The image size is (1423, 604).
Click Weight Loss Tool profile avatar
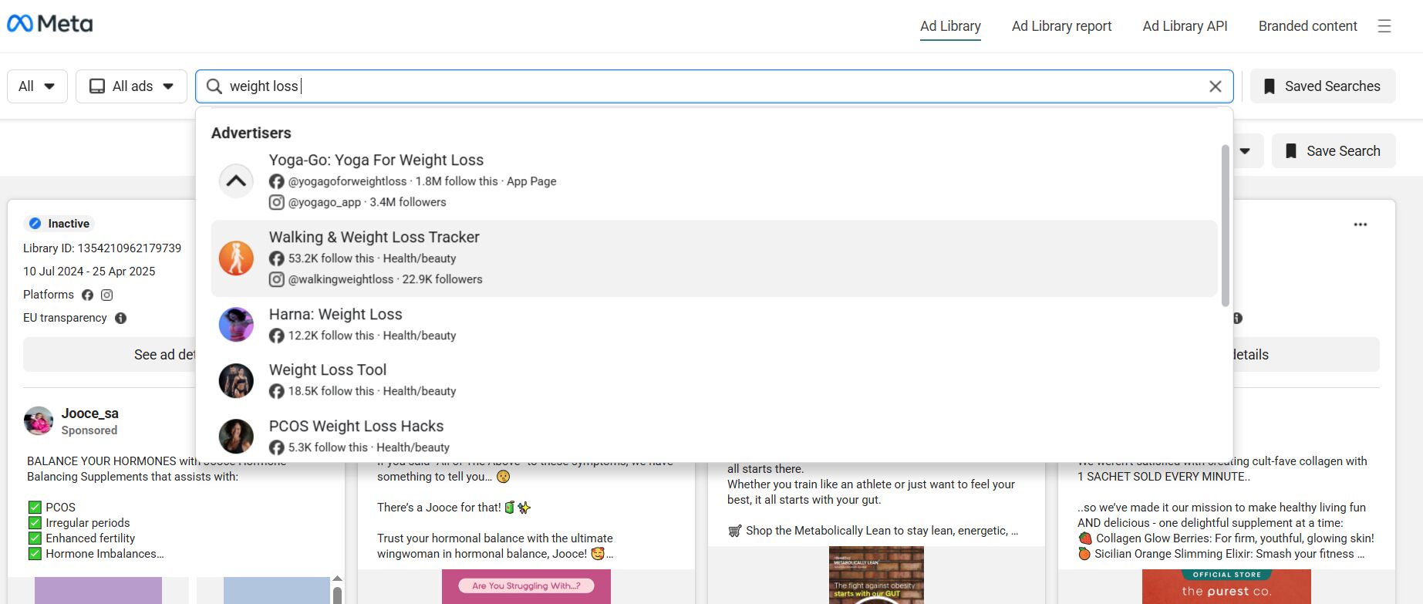tap(236, 380)
